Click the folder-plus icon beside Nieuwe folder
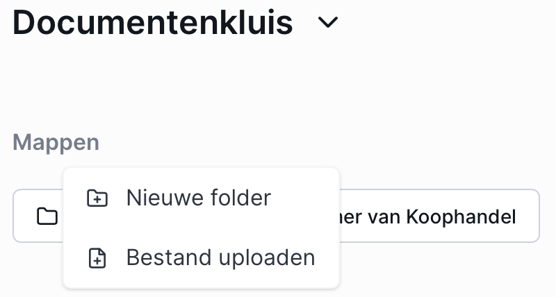Viewport: 556px width, 297px height. [x=97, y=198]
